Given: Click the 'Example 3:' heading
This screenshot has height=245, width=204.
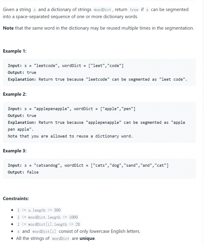Looking at the screenshot, I should coord(15,151).
